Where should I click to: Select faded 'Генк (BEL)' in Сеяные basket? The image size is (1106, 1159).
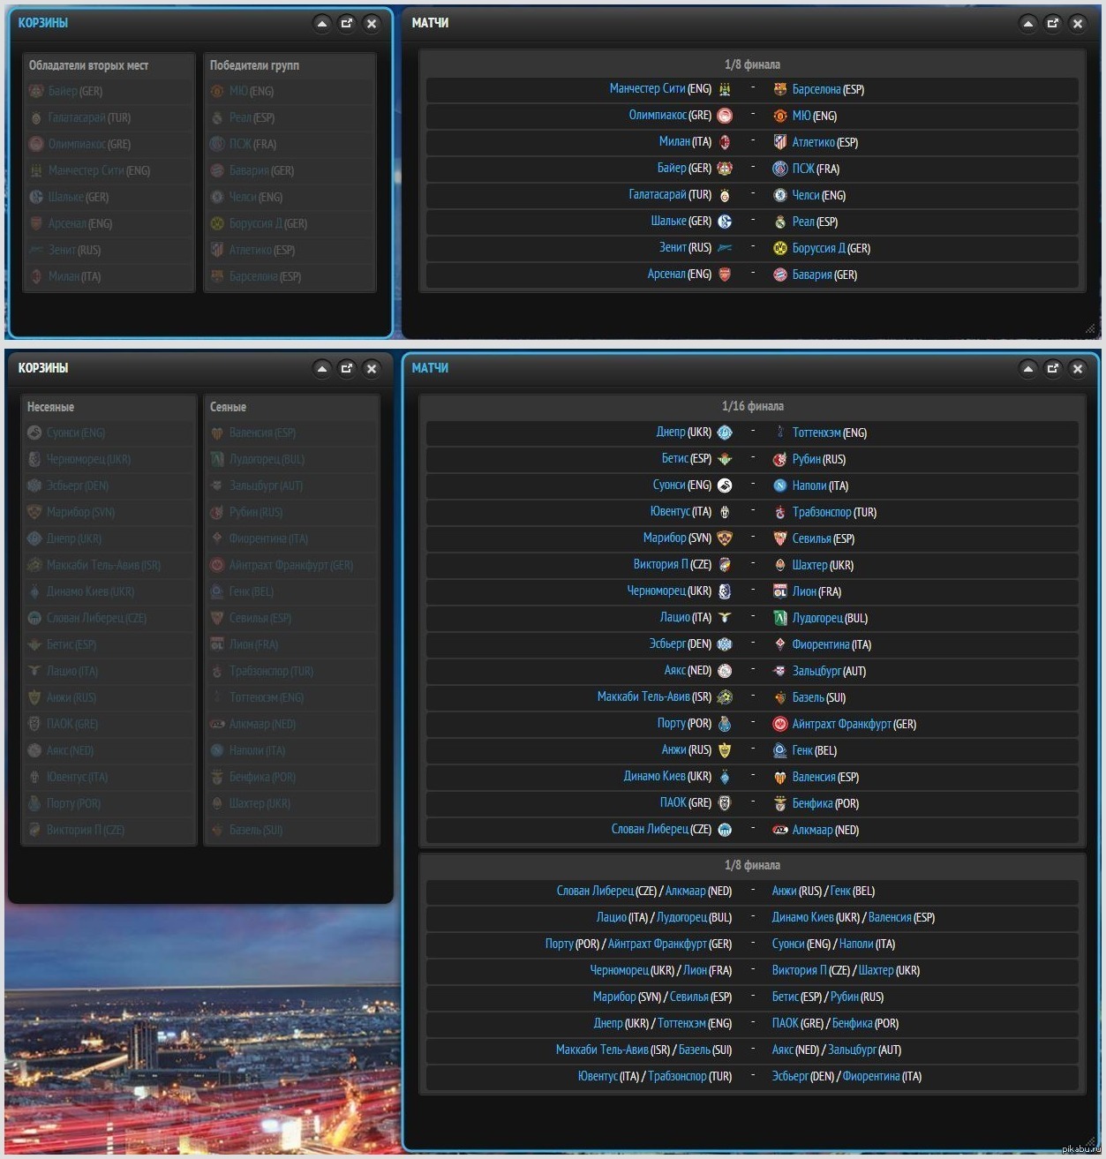coord(251,591)
